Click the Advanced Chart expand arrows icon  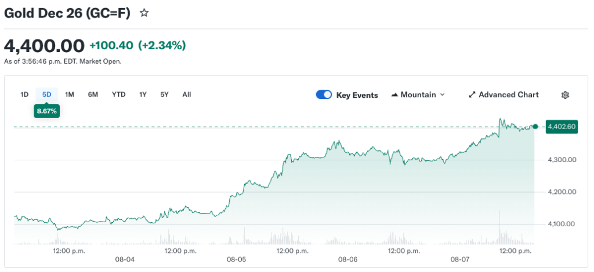[472, 95]
